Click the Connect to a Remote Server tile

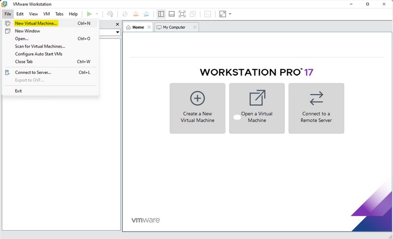point(316,108)
